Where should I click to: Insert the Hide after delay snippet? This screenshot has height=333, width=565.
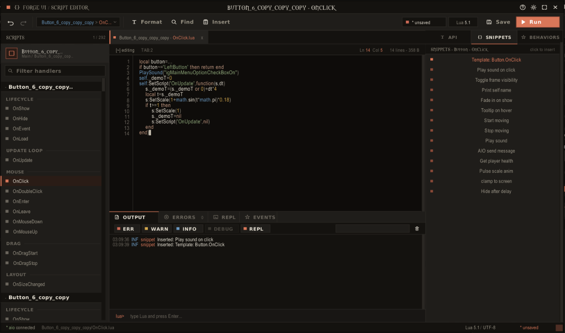pyautogui.click(x=494, y=192)
